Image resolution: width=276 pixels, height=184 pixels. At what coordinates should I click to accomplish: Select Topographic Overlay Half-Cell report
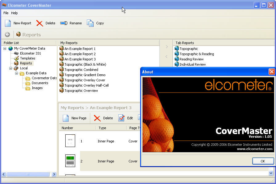(87, 85)
